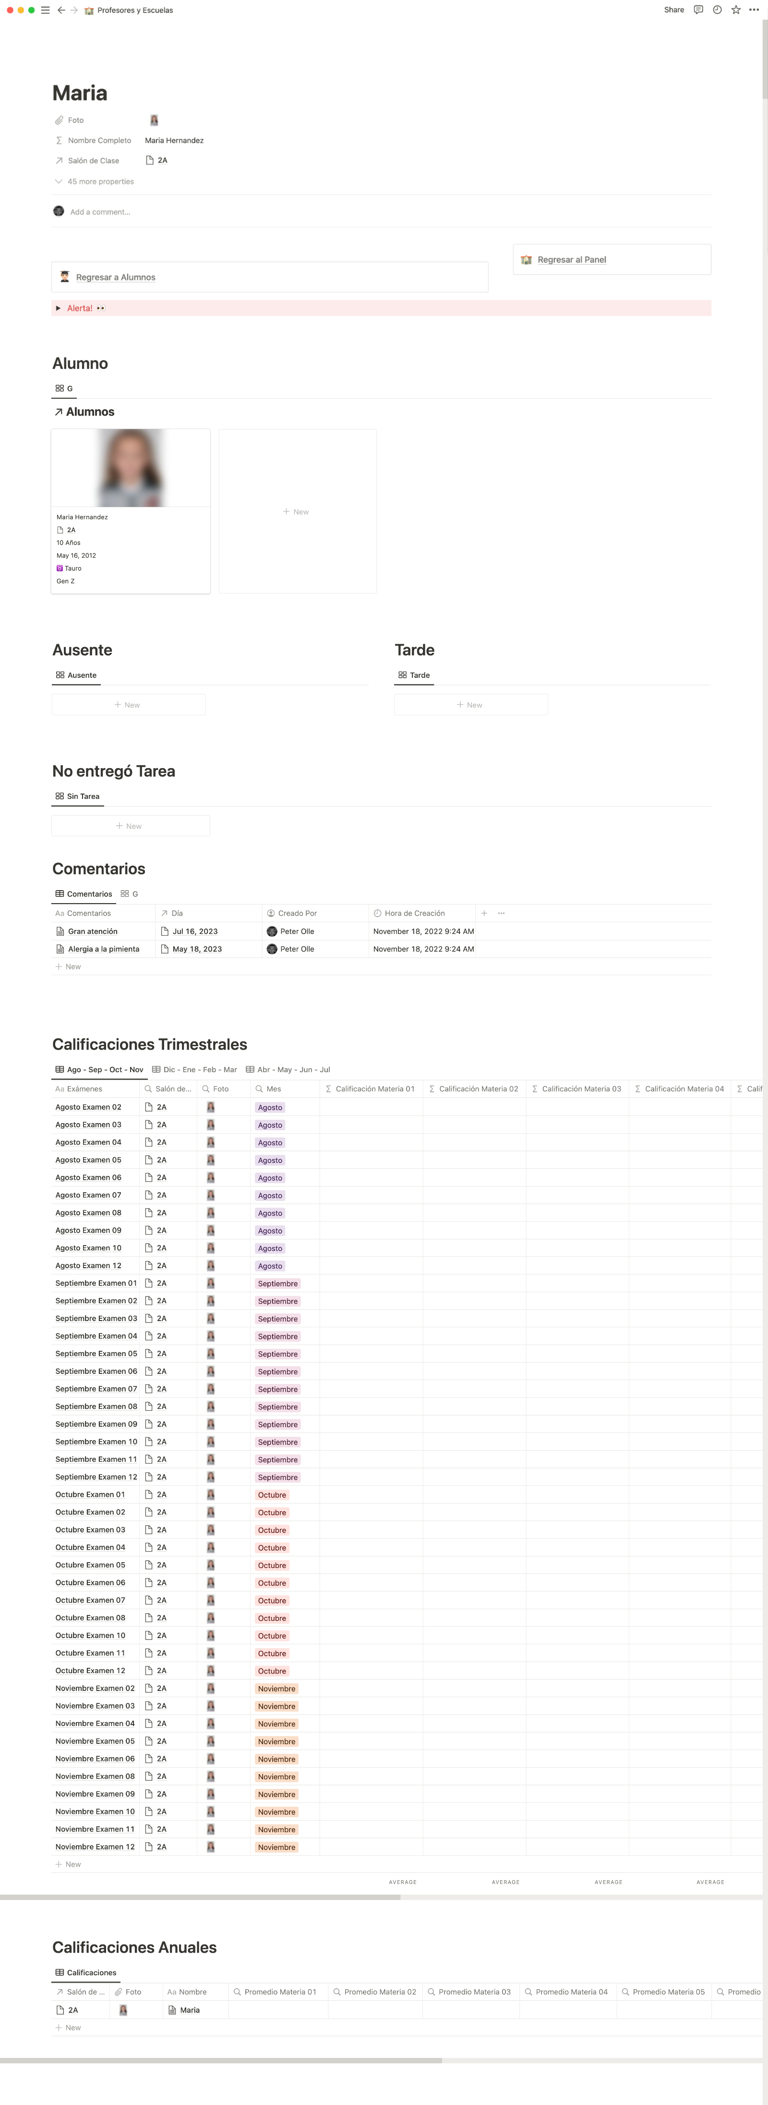Add new row in Calificaciones Trimestrales
Image resolution: width=768 pixels, height=2105 pixels.
(x=69, y=1864)
